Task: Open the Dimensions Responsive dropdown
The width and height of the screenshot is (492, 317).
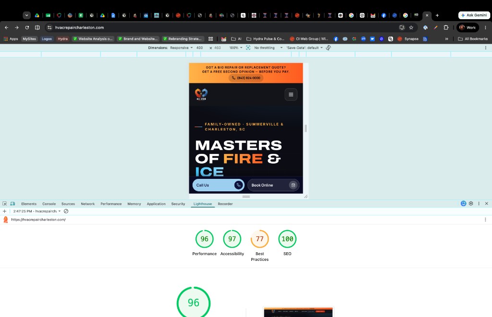Action: click(181, 47)
